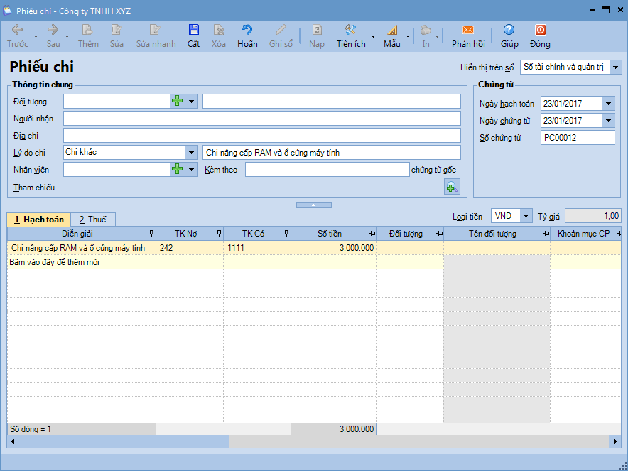Click the Hoãn undo icon
628x471 pixels.
(x=247, y=31)
